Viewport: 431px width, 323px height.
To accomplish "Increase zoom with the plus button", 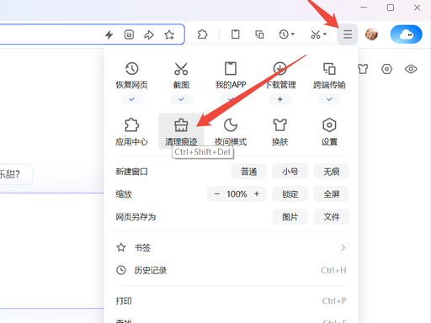I will 257,193.
